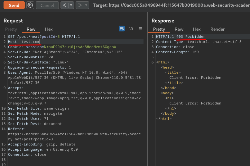Click the opening <title> tag in response
This screenshot has height=166, width=250.
tap(173, 72)
